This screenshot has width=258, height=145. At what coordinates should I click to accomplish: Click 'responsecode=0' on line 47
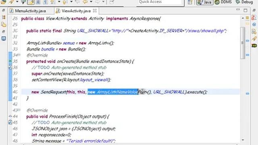54,135
